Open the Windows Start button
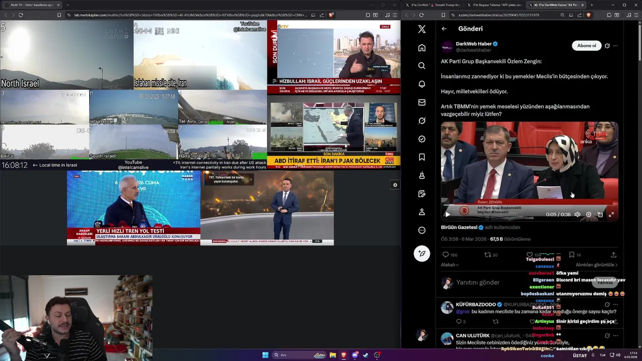 tap(265, 355)
